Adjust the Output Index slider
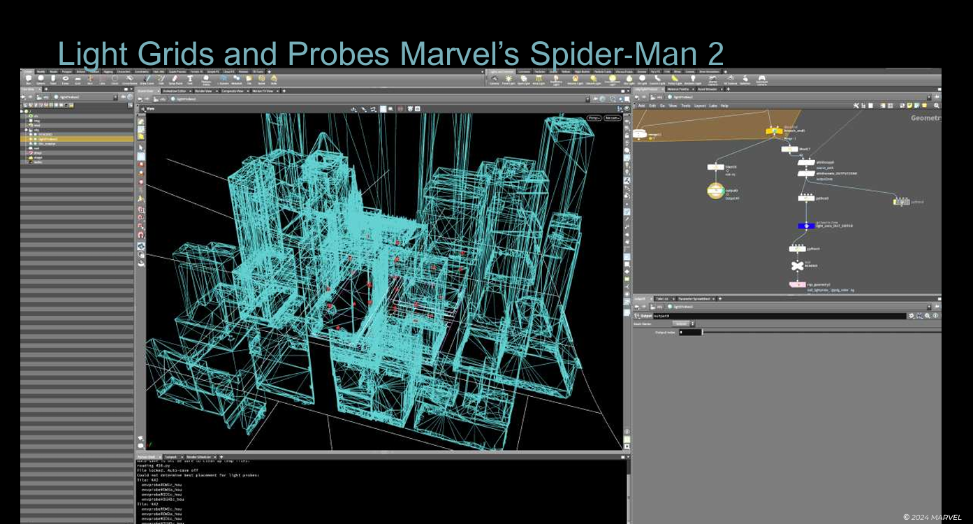This screenshot has height=524, width=973. pos(822,333)
